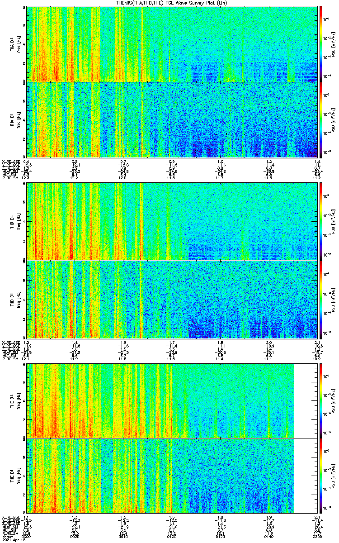Click the 0020 time tick label
The width and height of the screenshot is (339, 543).
[75, 537]
